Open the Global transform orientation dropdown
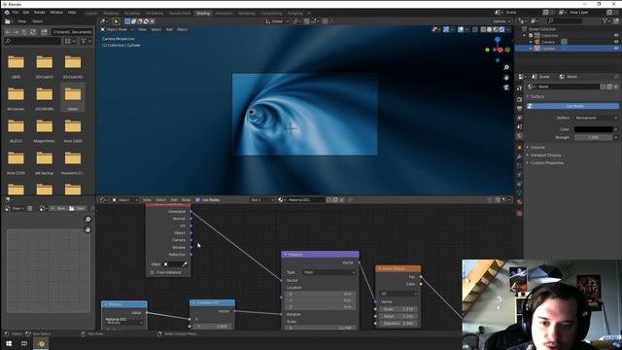 tap(277, 21)
